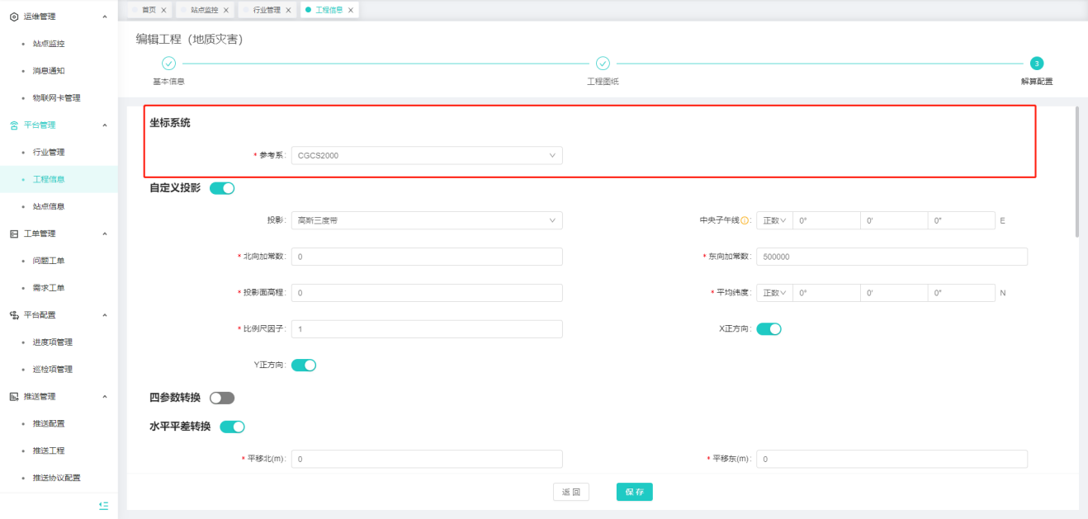Open the 参考系 CGCS2000 dropdown
Screen dimensions: 1088x519
[426, 155]
